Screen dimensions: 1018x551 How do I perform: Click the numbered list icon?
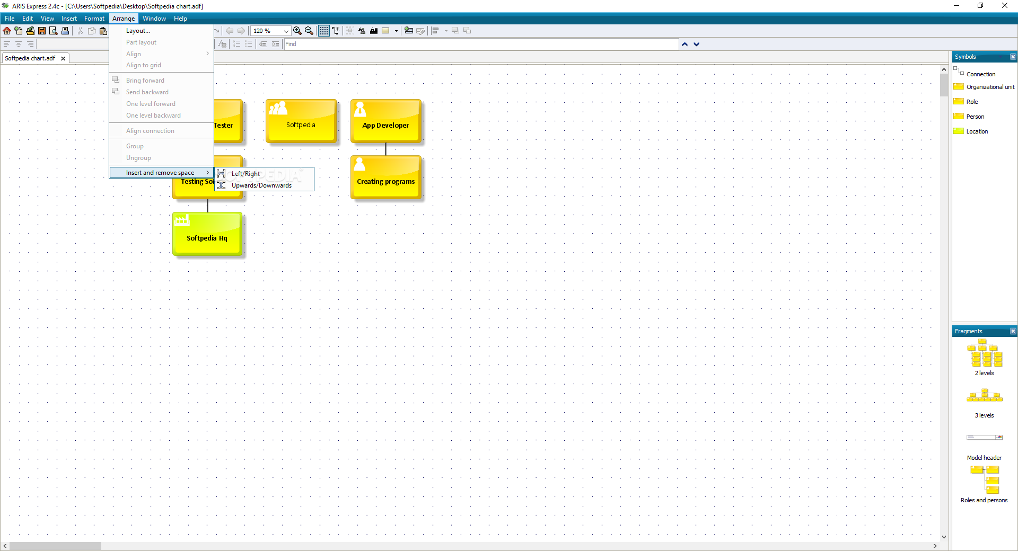click(237, 44)
